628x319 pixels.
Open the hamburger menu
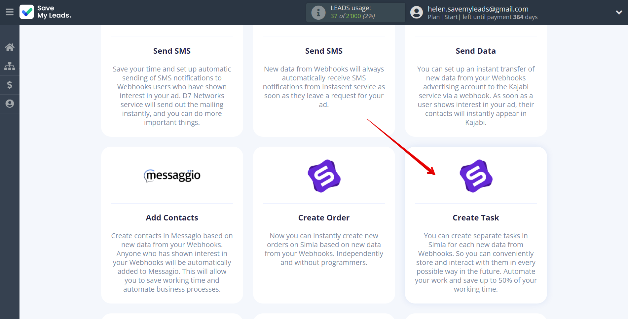point(10,12)
